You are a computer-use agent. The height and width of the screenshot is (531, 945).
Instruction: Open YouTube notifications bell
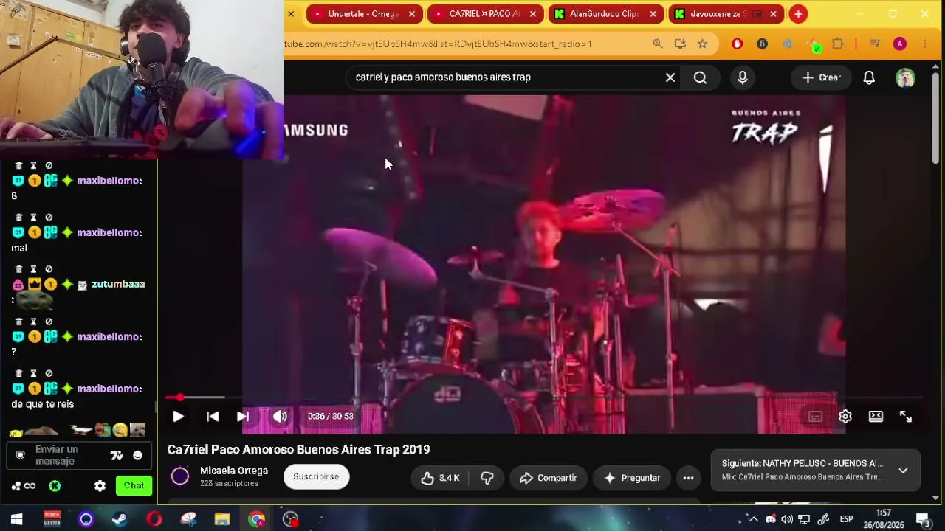(x=869, y=77)
